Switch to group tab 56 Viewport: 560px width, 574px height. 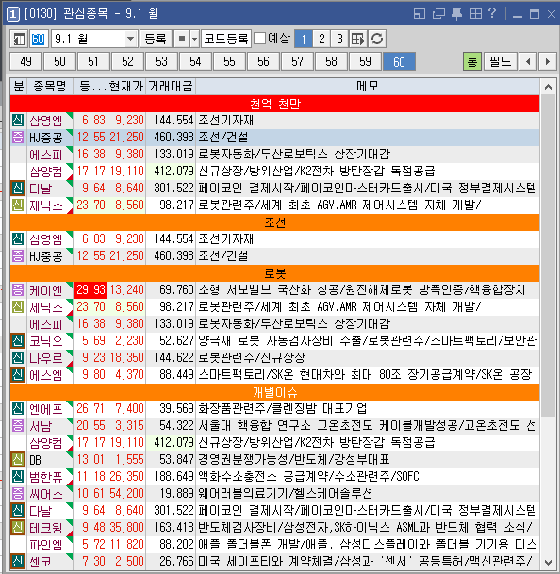point(263,61)
